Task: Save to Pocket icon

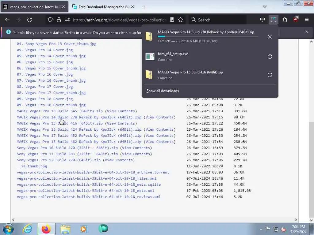Action: click(262, 20)
